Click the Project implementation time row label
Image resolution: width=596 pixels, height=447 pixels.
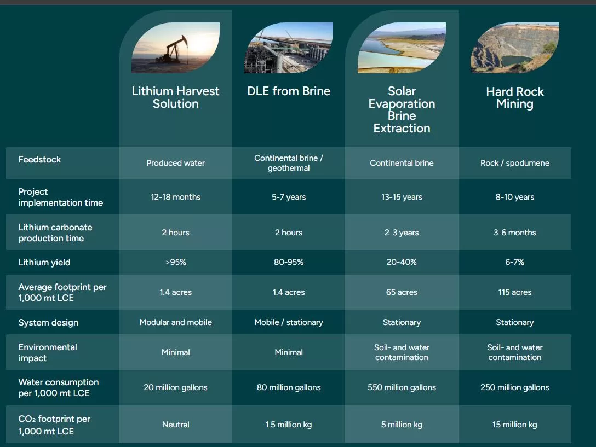click(x=60, y=198)
